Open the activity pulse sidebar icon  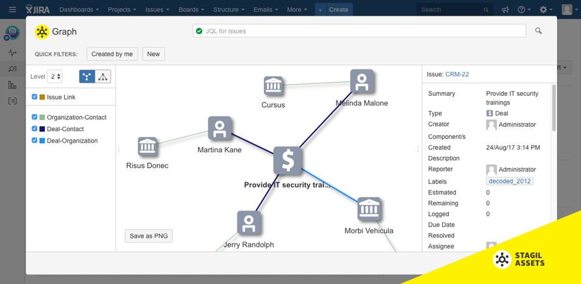pyautogui.click(x=13, y=53)
